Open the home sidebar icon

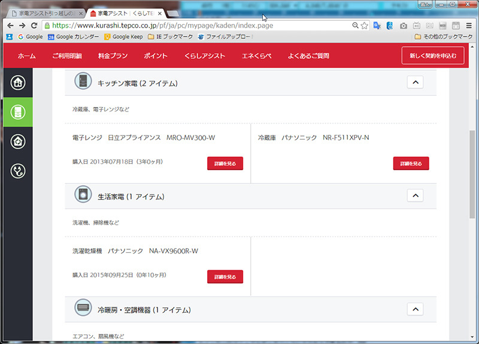click(18, 83)
